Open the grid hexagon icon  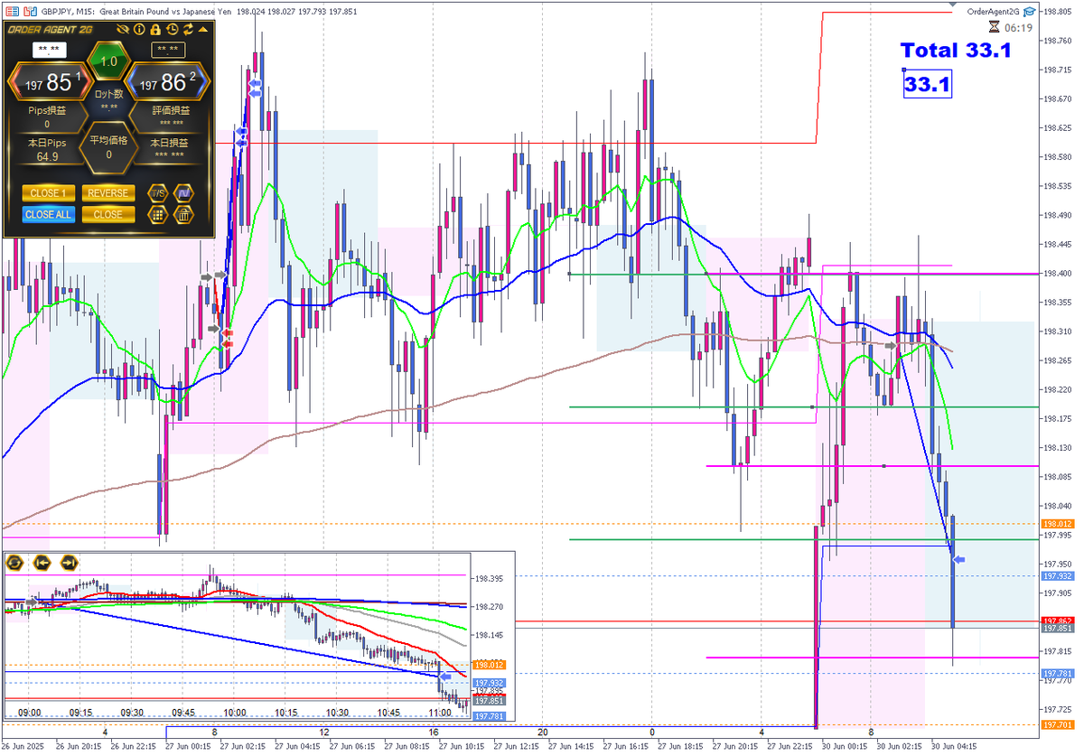(158, 215)
